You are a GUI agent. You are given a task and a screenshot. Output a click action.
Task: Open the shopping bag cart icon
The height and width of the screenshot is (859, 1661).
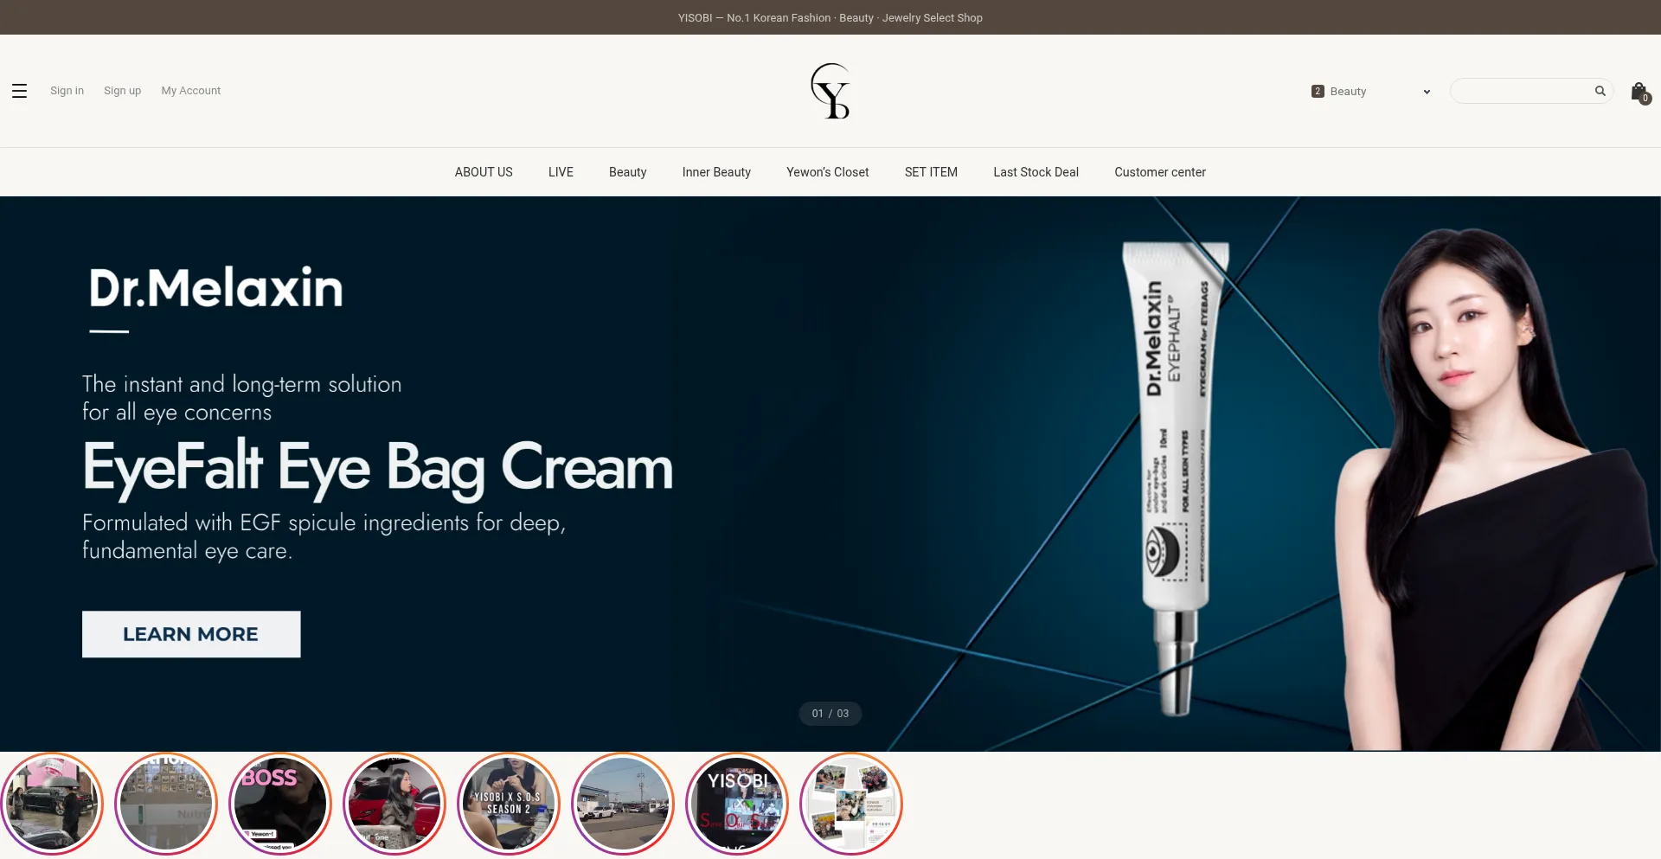tap(1639, 92)
